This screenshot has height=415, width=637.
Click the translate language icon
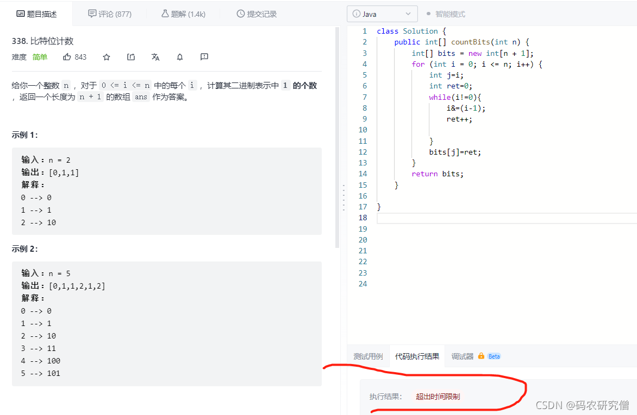click(x=155, y=57)
